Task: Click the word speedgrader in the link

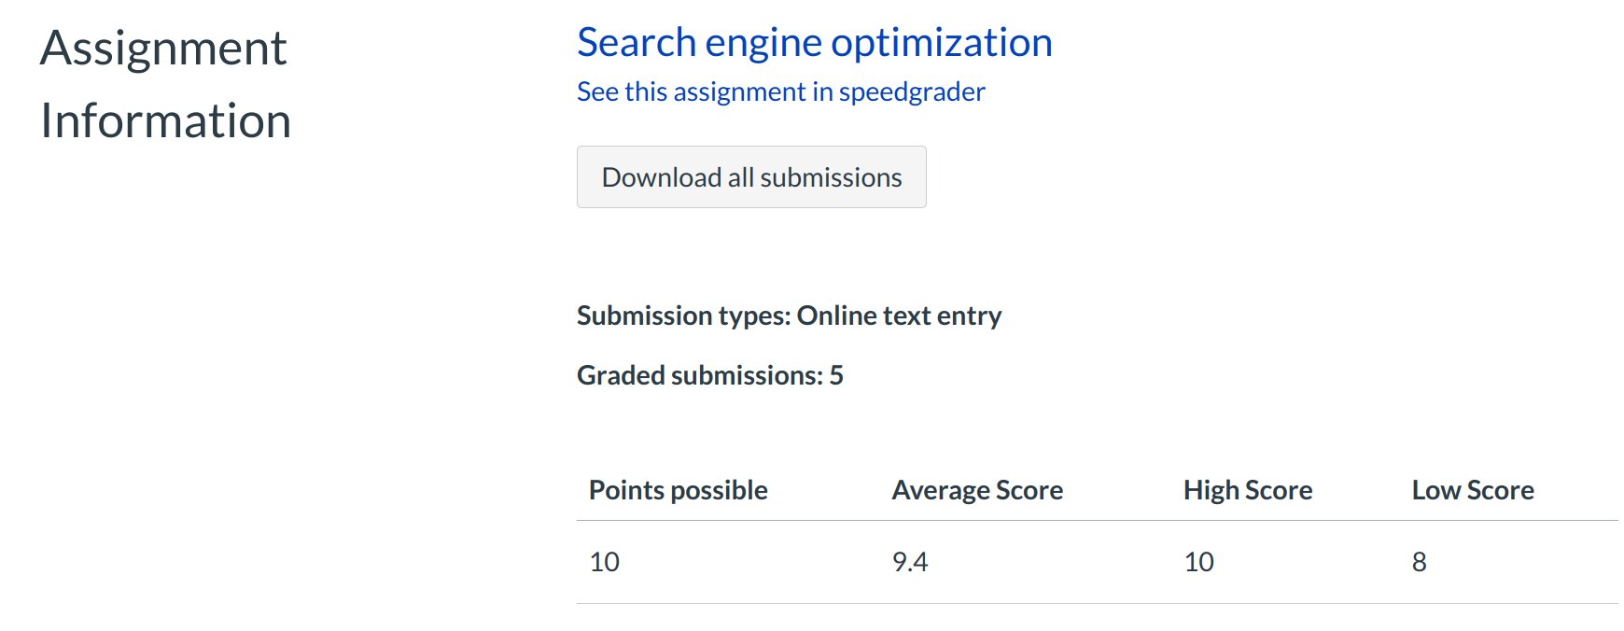Action: point(912,91)
